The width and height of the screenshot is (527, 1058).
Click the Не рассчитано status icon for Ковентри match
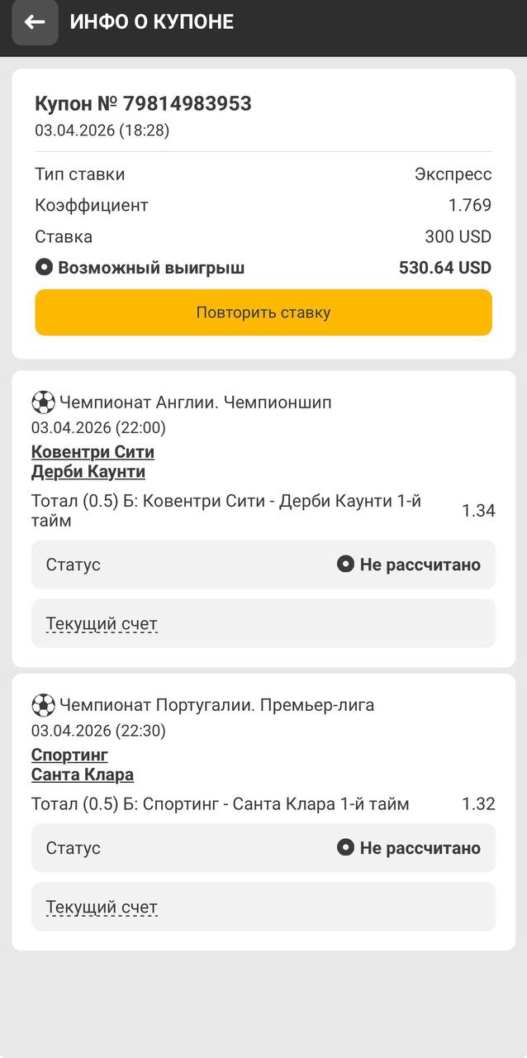345,565
